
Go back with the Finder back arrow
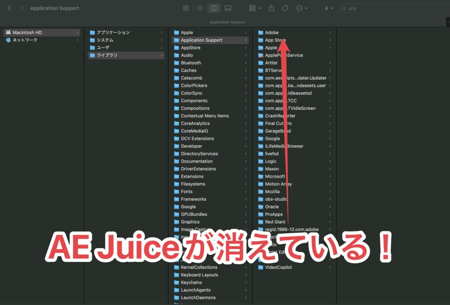[10, 8]
